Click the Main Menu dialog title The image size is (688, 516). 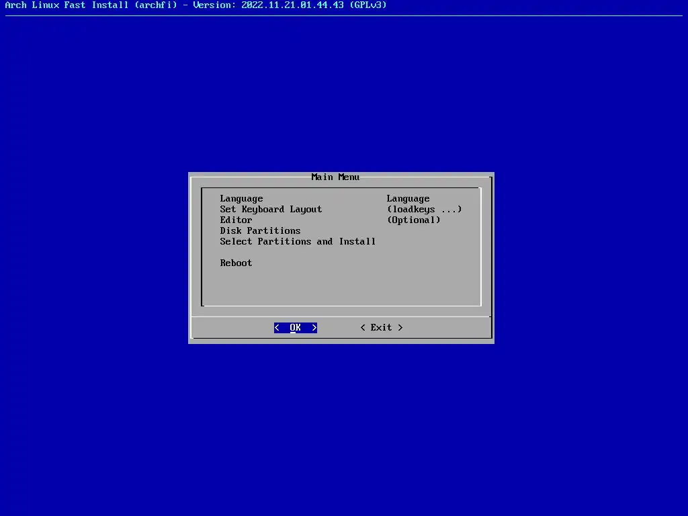click(x=335, y=177)
